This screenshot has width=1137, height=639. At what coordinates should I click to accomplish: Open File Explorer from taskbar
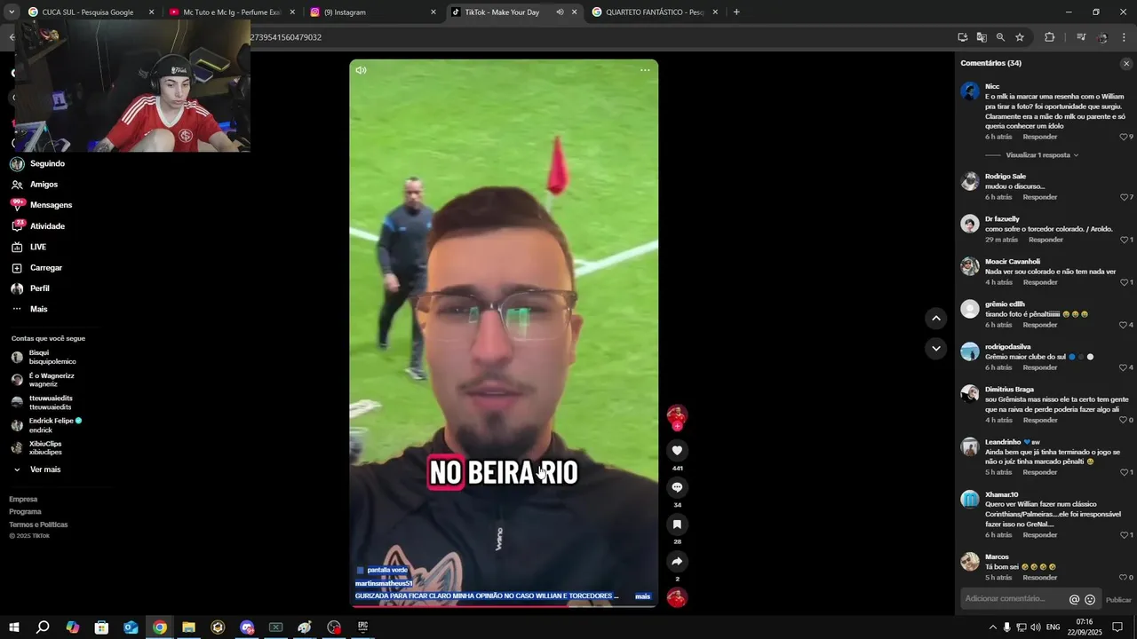pyautogui.click(x=188, y=627)
